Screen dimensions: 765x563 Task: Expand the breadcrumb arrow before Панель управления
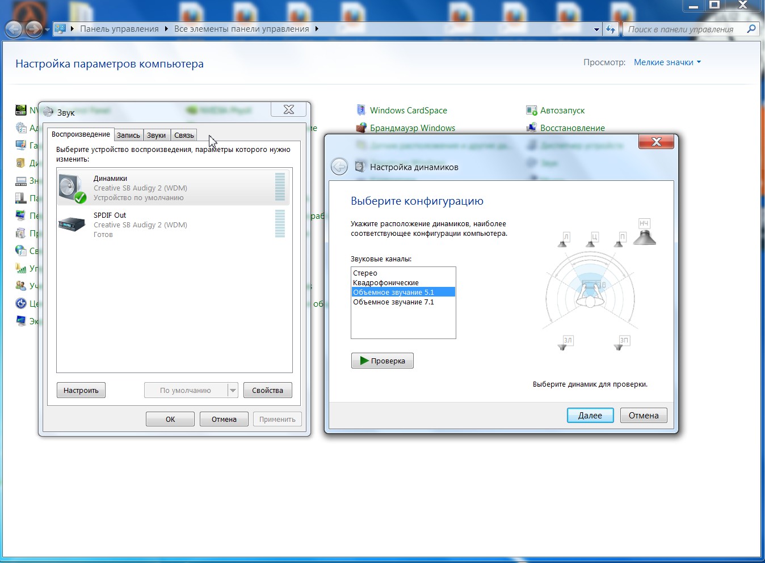72,29
